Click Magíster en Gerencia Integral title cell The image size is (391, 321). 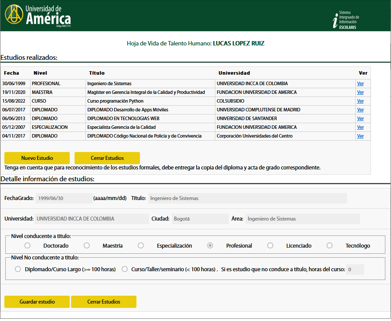pyautogui.click(x=150, y=92)
